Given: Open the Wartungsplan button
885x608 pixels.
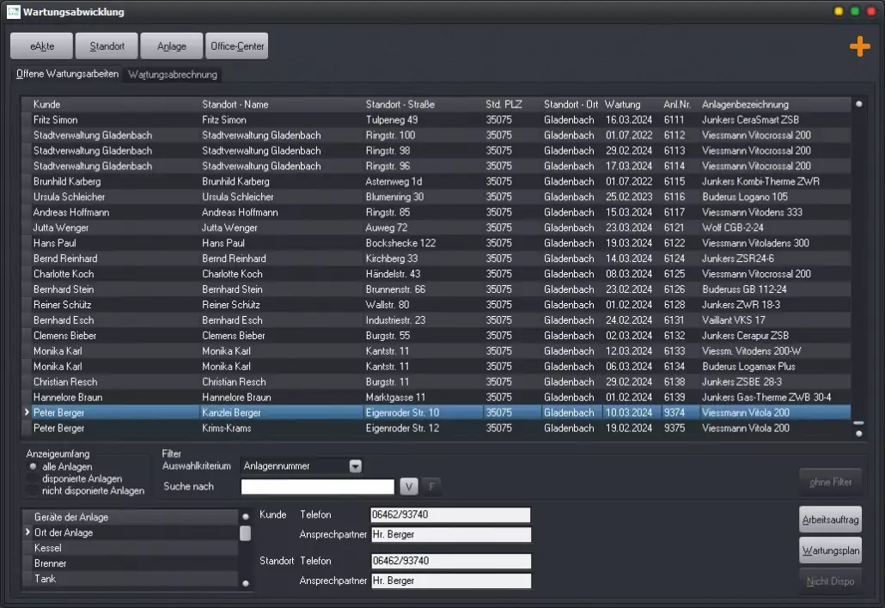Looking at the screenshot, I should click(830, 550).
